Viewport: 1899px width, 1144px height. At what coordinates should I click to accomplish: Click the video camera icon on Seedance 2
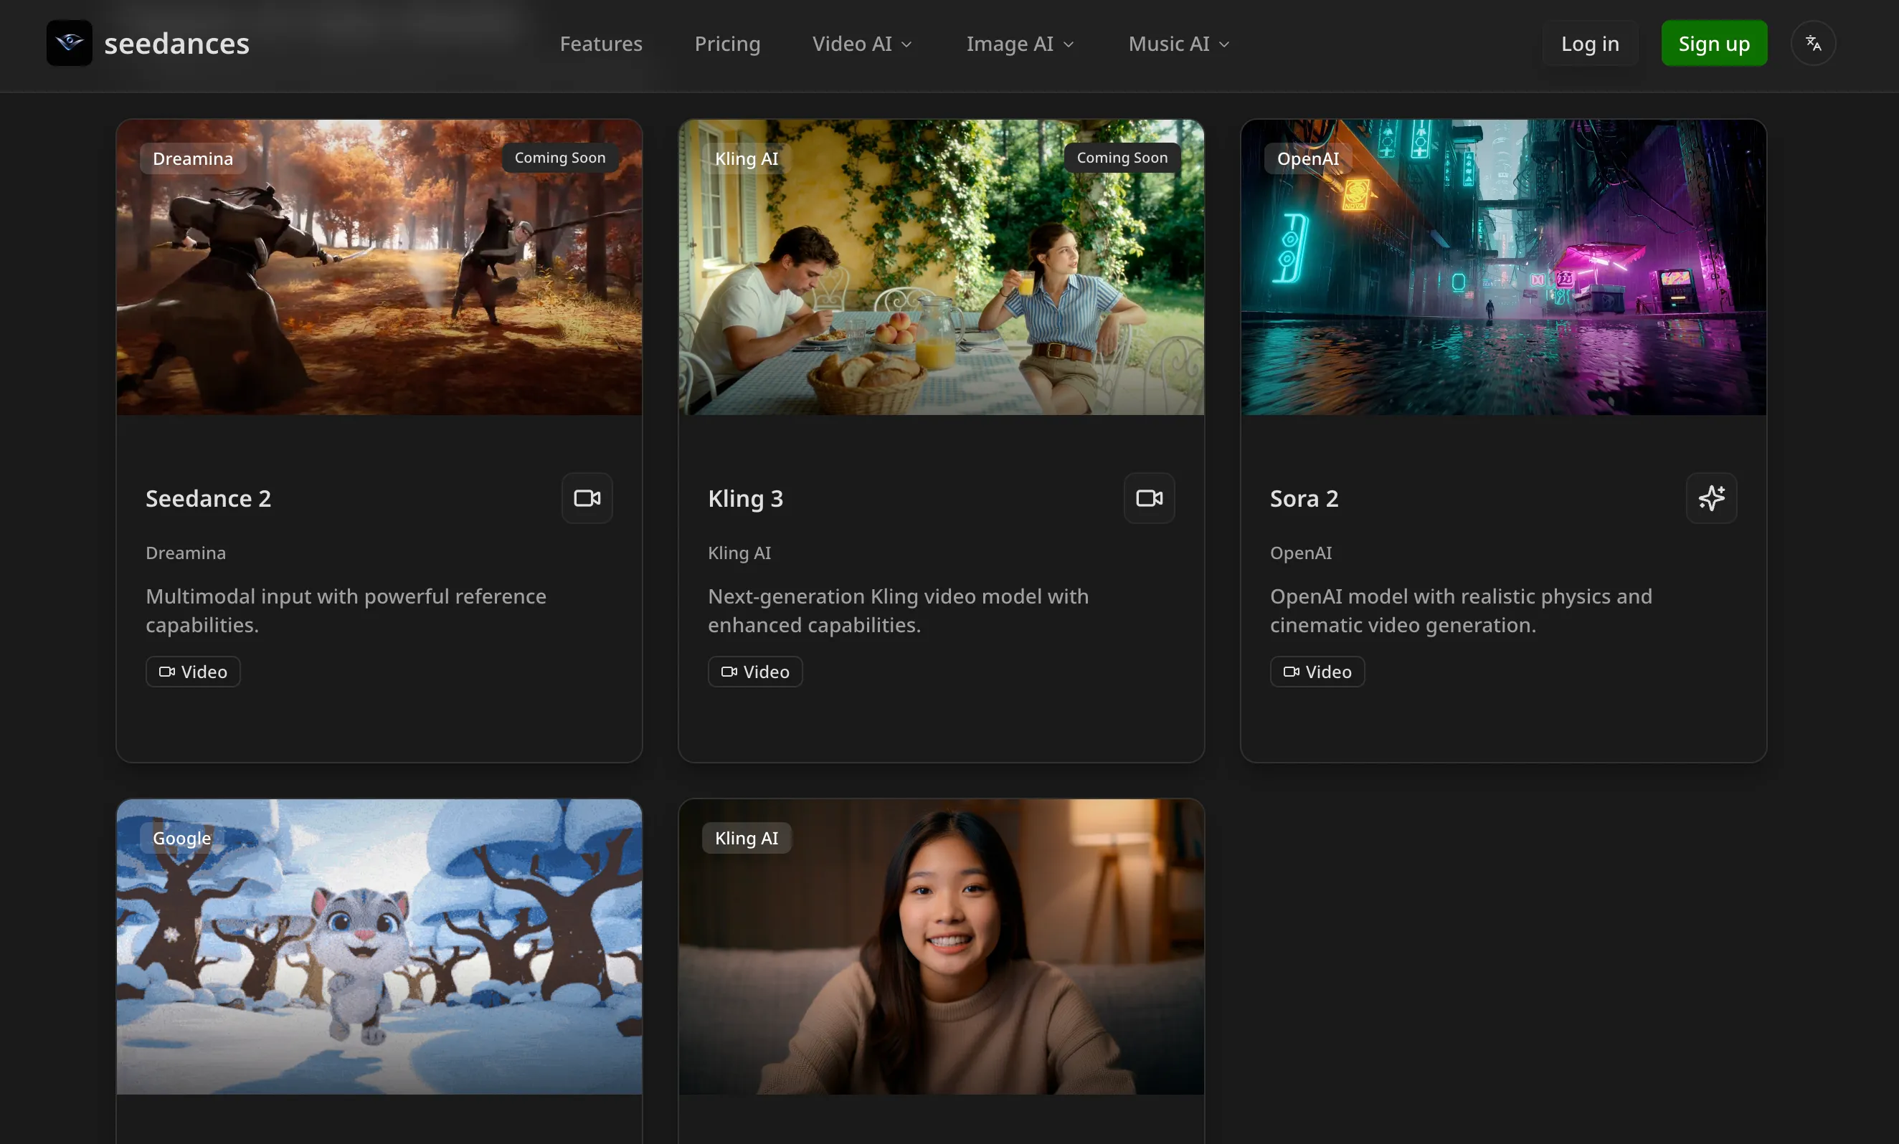point(587,498)
